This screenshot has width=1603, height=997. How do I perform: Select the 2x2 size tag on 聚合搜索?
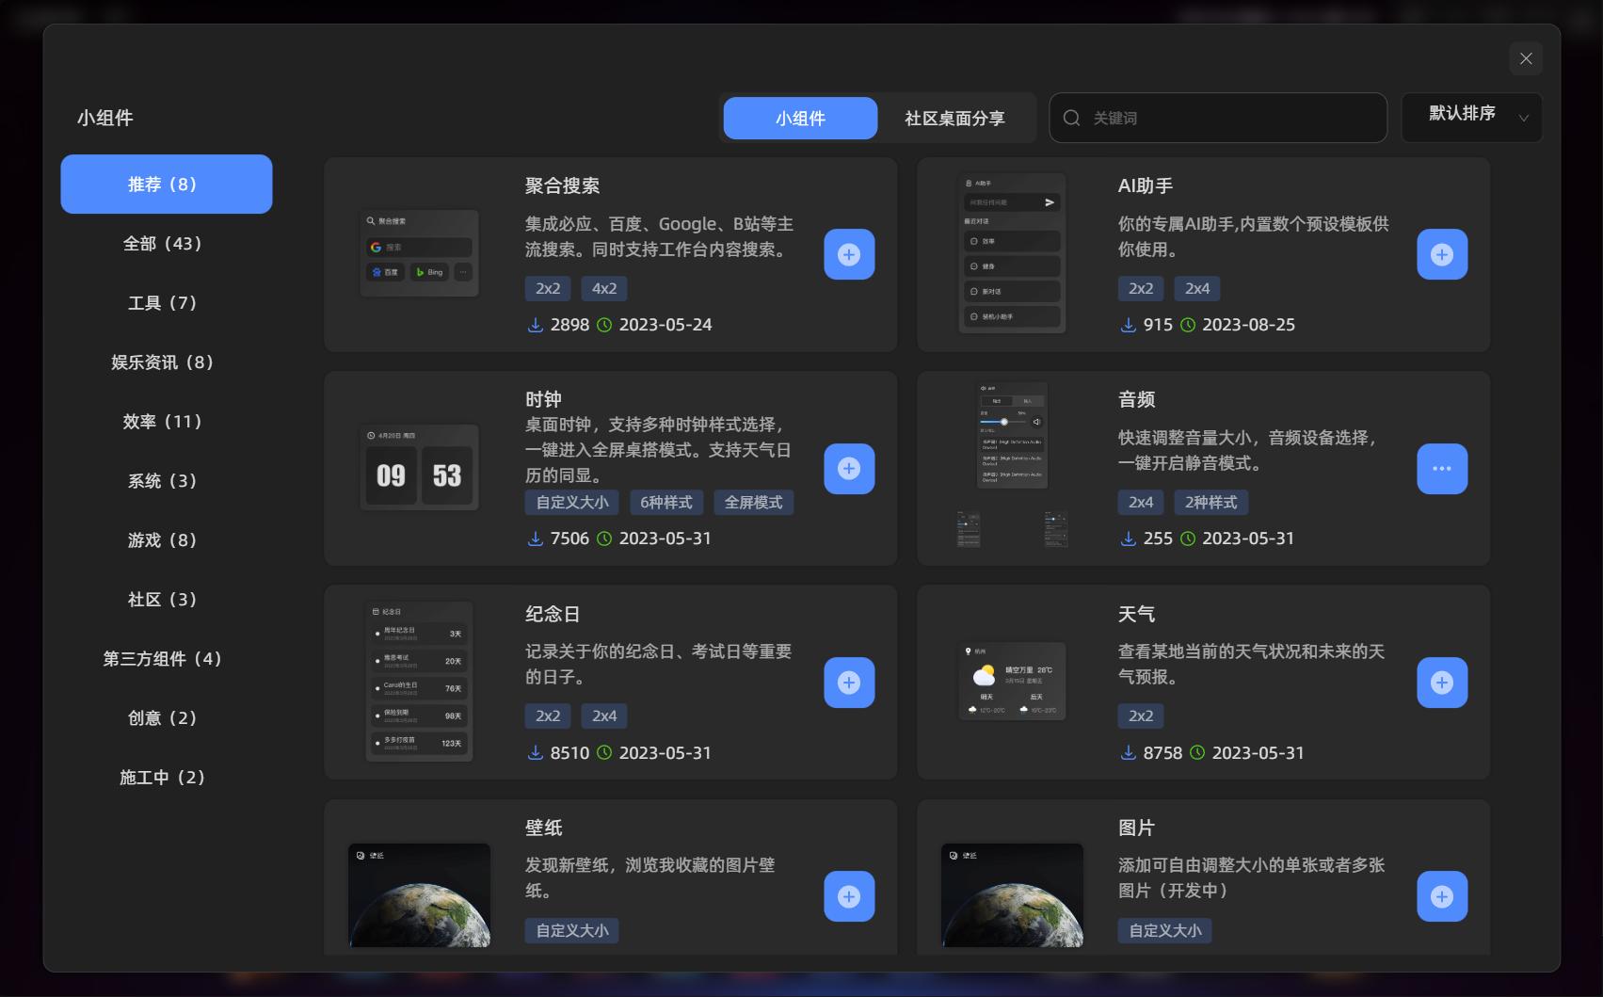[x=547, y=288]
